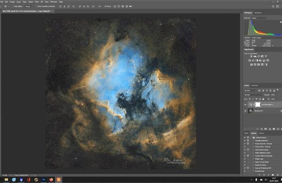Add a Threshold adjustment
The width and height of the screenshot is (282, 183).
click(x=258, y=64)
